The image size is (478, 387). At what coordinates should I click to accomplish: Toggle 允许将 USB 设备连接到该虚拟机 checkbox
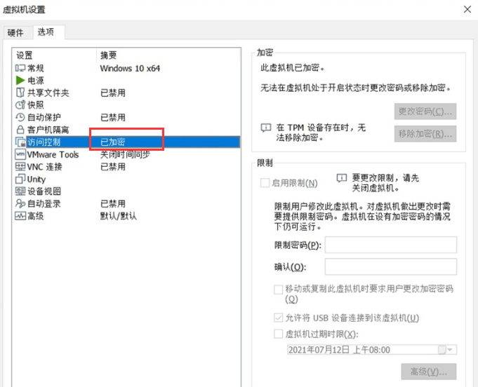coord(279,318)
